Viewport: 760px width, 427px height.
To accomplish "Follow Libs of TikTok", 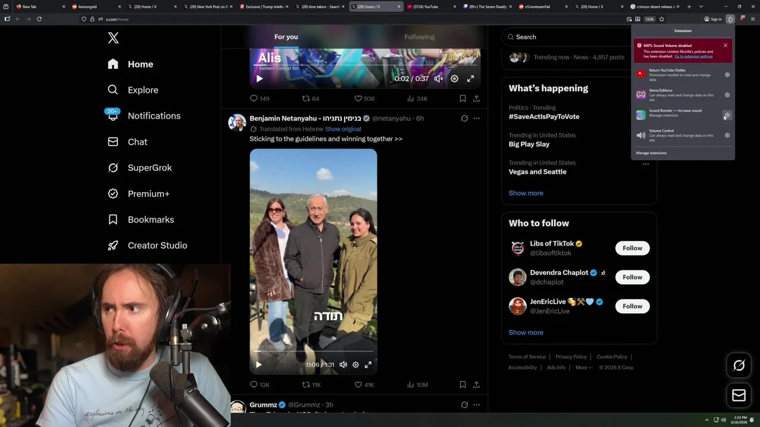I will (632, 248).
